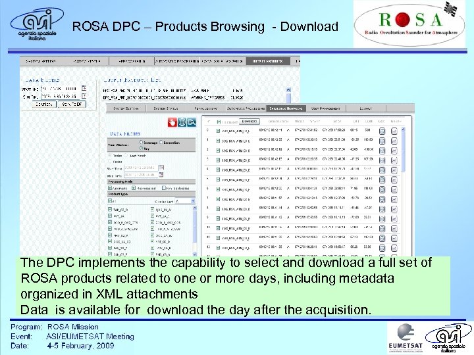Open the description icon in table row 1

382,141
